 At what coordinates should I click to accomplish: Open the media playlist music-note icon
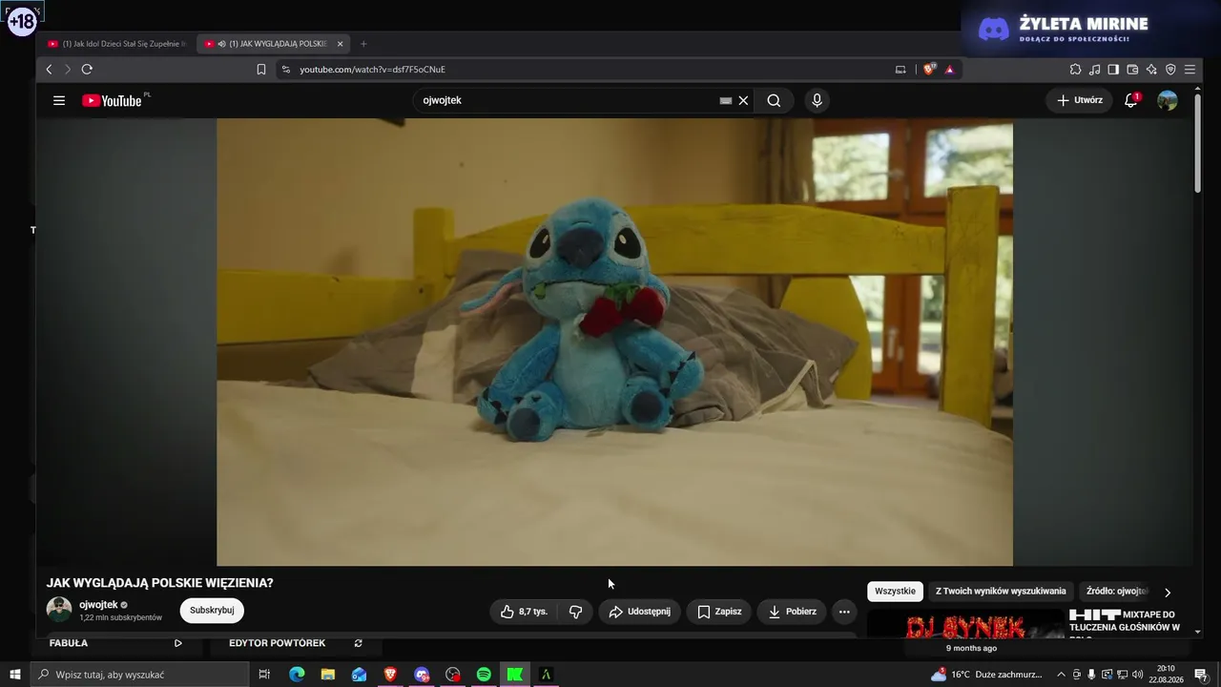1095,69
